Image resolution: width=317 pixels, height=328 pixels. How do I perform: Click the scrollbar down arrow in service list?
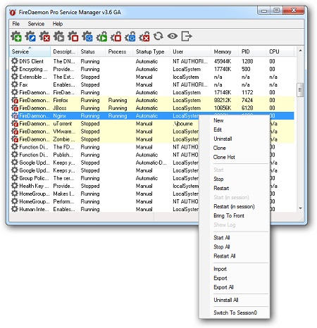coord(300,208)
